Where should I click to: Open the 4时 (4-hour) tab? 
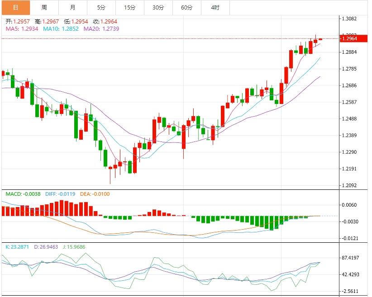click(x=215, y=8)
